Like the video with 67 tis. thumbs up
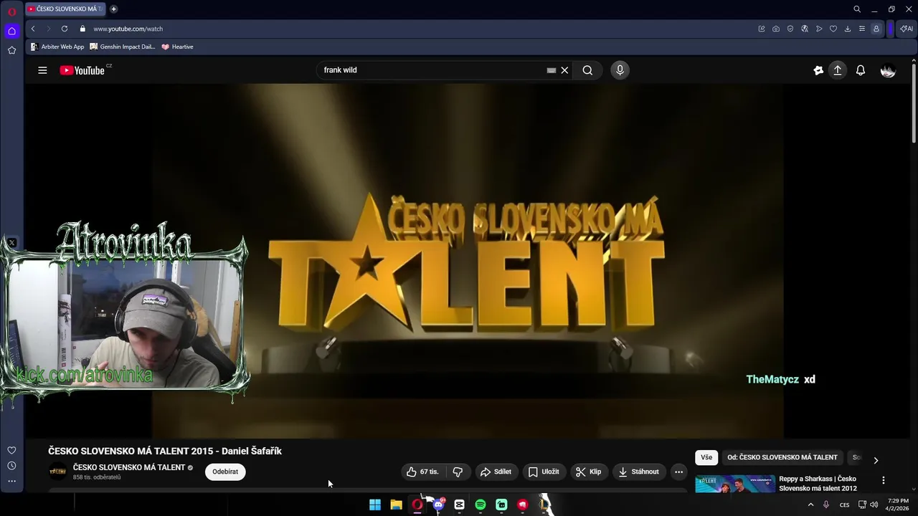This screenshot has height=516, width=918. pyautogui.click(x=422, y=472)
